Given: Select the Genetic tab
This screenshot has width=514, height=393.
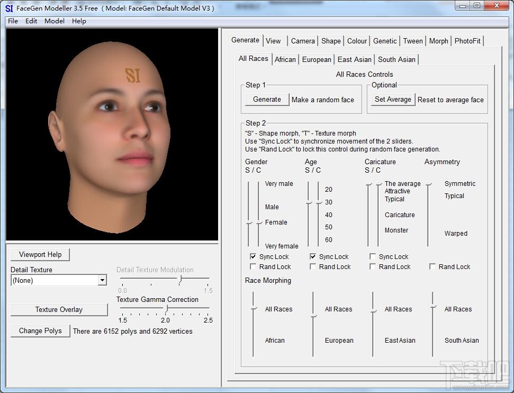Looking at the screenshot, I should point(385,41).
